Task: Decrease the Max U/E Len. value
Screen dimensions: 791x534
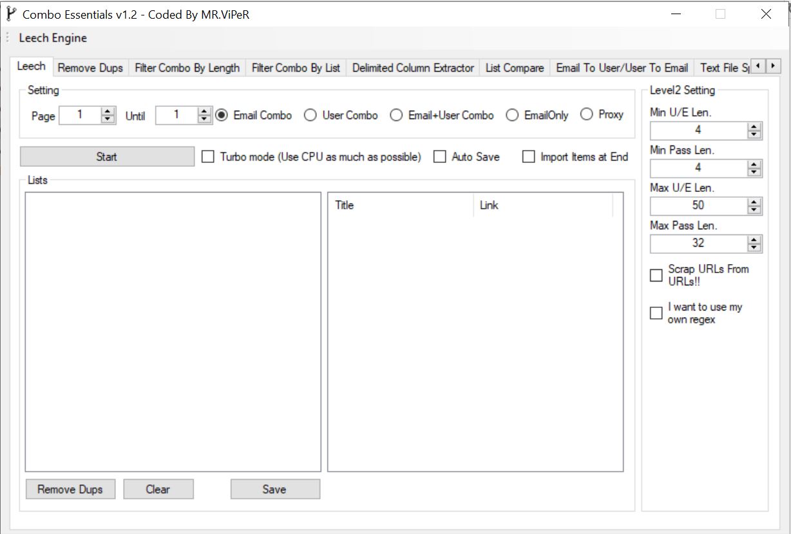Action: pos(754,210)
